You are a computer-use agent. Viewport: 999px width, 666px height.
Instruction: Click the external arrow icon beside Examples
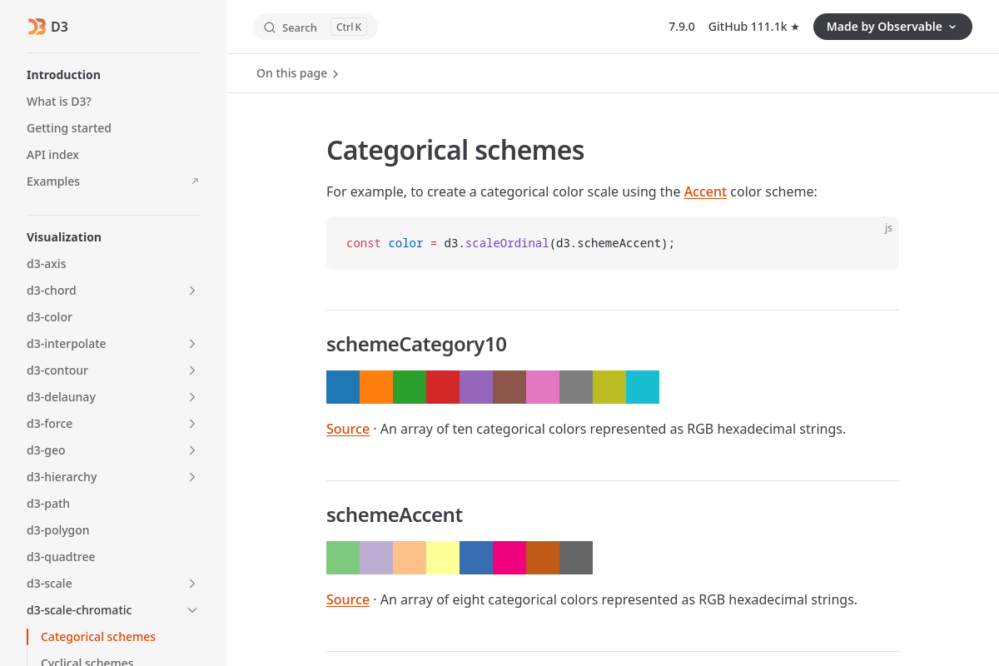pyautogui.click(x=195, y=181)
